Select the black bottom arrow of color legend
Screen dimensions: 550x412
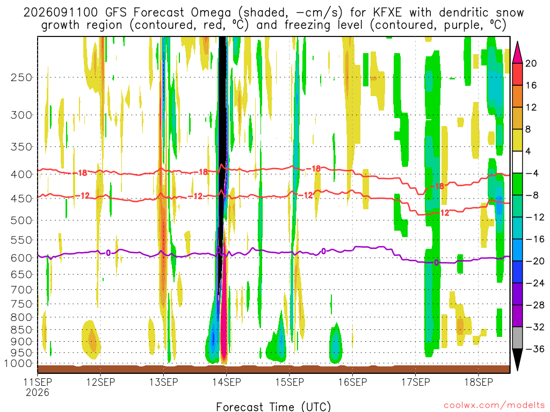tap(517, 359)
